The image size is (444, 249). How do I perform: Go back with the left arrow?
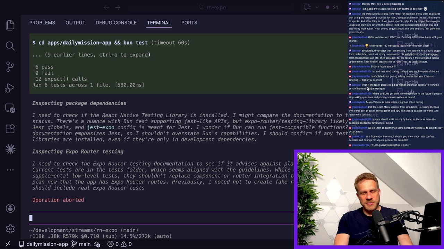click(106, 7)
